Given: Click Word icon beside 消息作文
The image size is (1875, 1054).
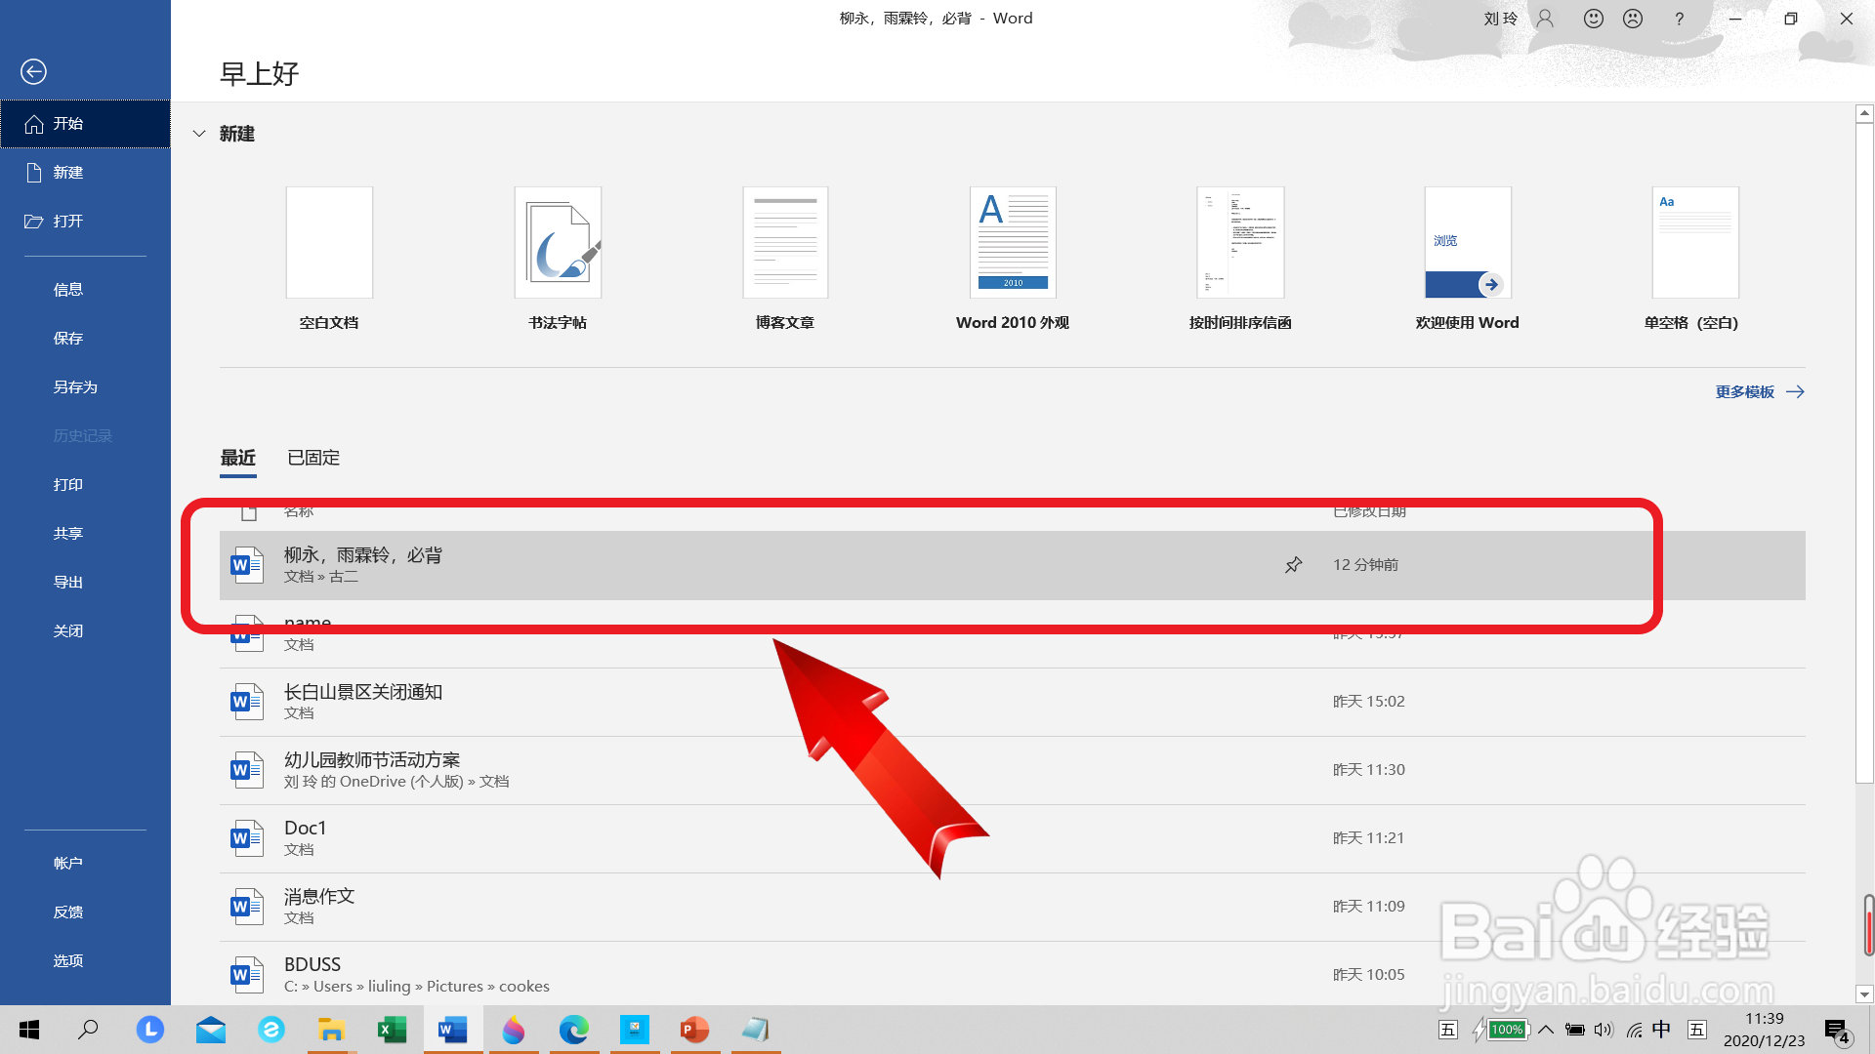Looking at the screenshot, I should 247,907.
